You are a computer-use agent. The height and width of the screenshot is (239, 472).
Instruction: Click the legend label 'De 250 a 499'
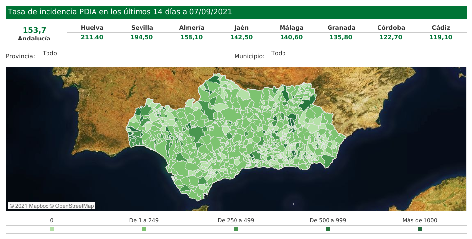[236, 220]
